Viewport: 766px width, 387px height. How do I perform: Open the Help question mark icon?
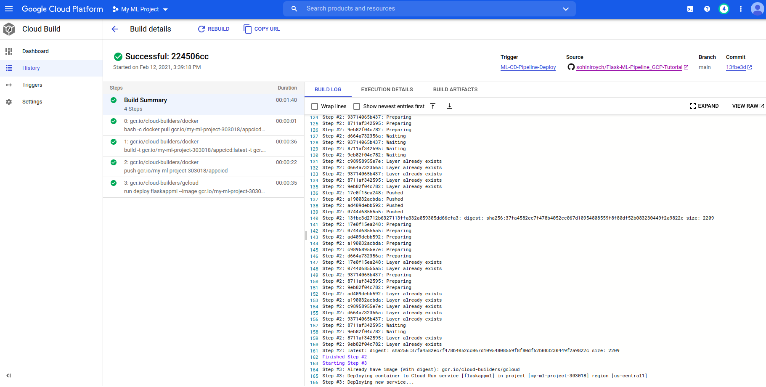click(707, 9)
